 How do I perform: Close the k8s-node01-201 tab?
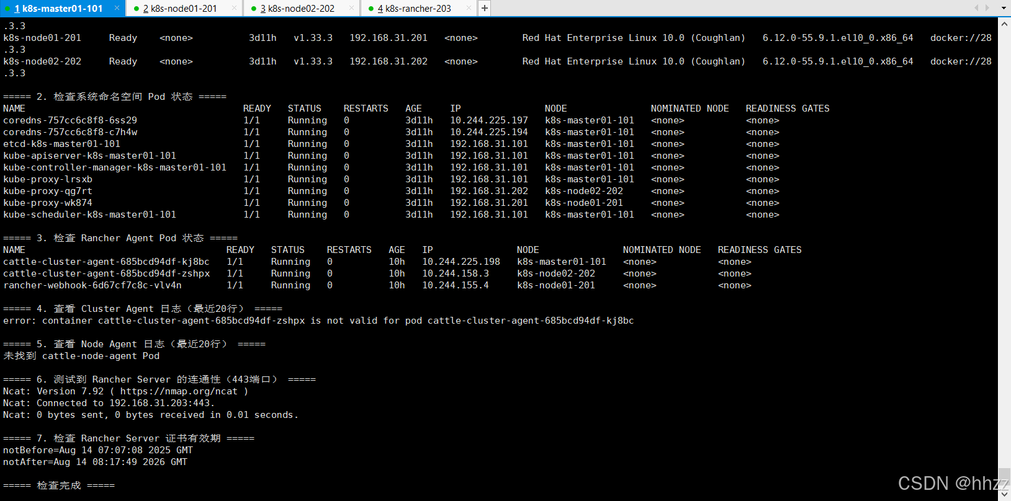click(x=234, y=8)
